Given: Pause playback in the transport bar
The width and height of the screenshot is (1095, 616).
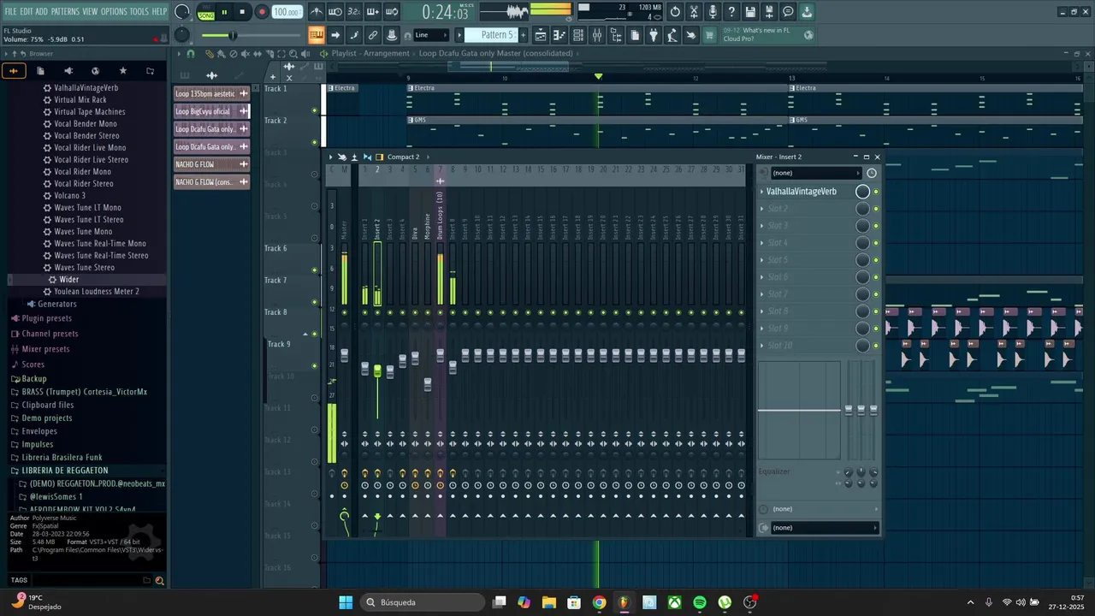Looking at the screenshot, I should [x=224, y=12].
